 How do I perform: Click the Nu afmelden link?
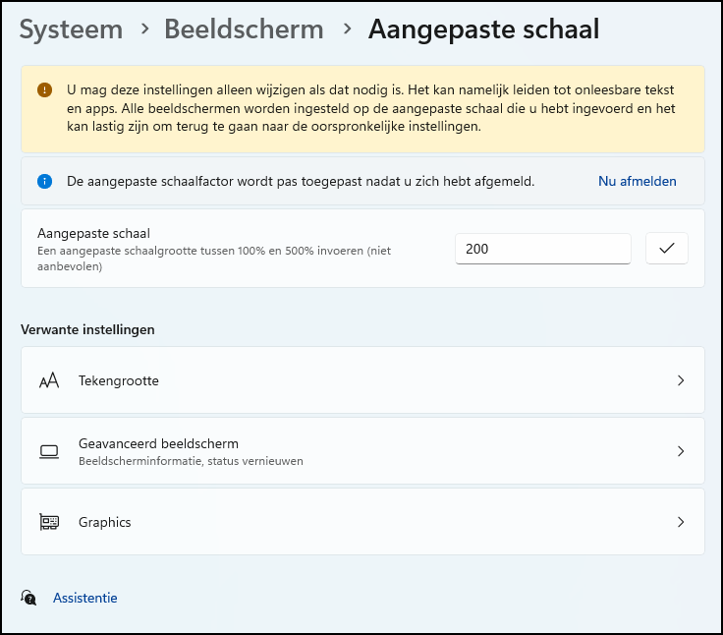638,182
